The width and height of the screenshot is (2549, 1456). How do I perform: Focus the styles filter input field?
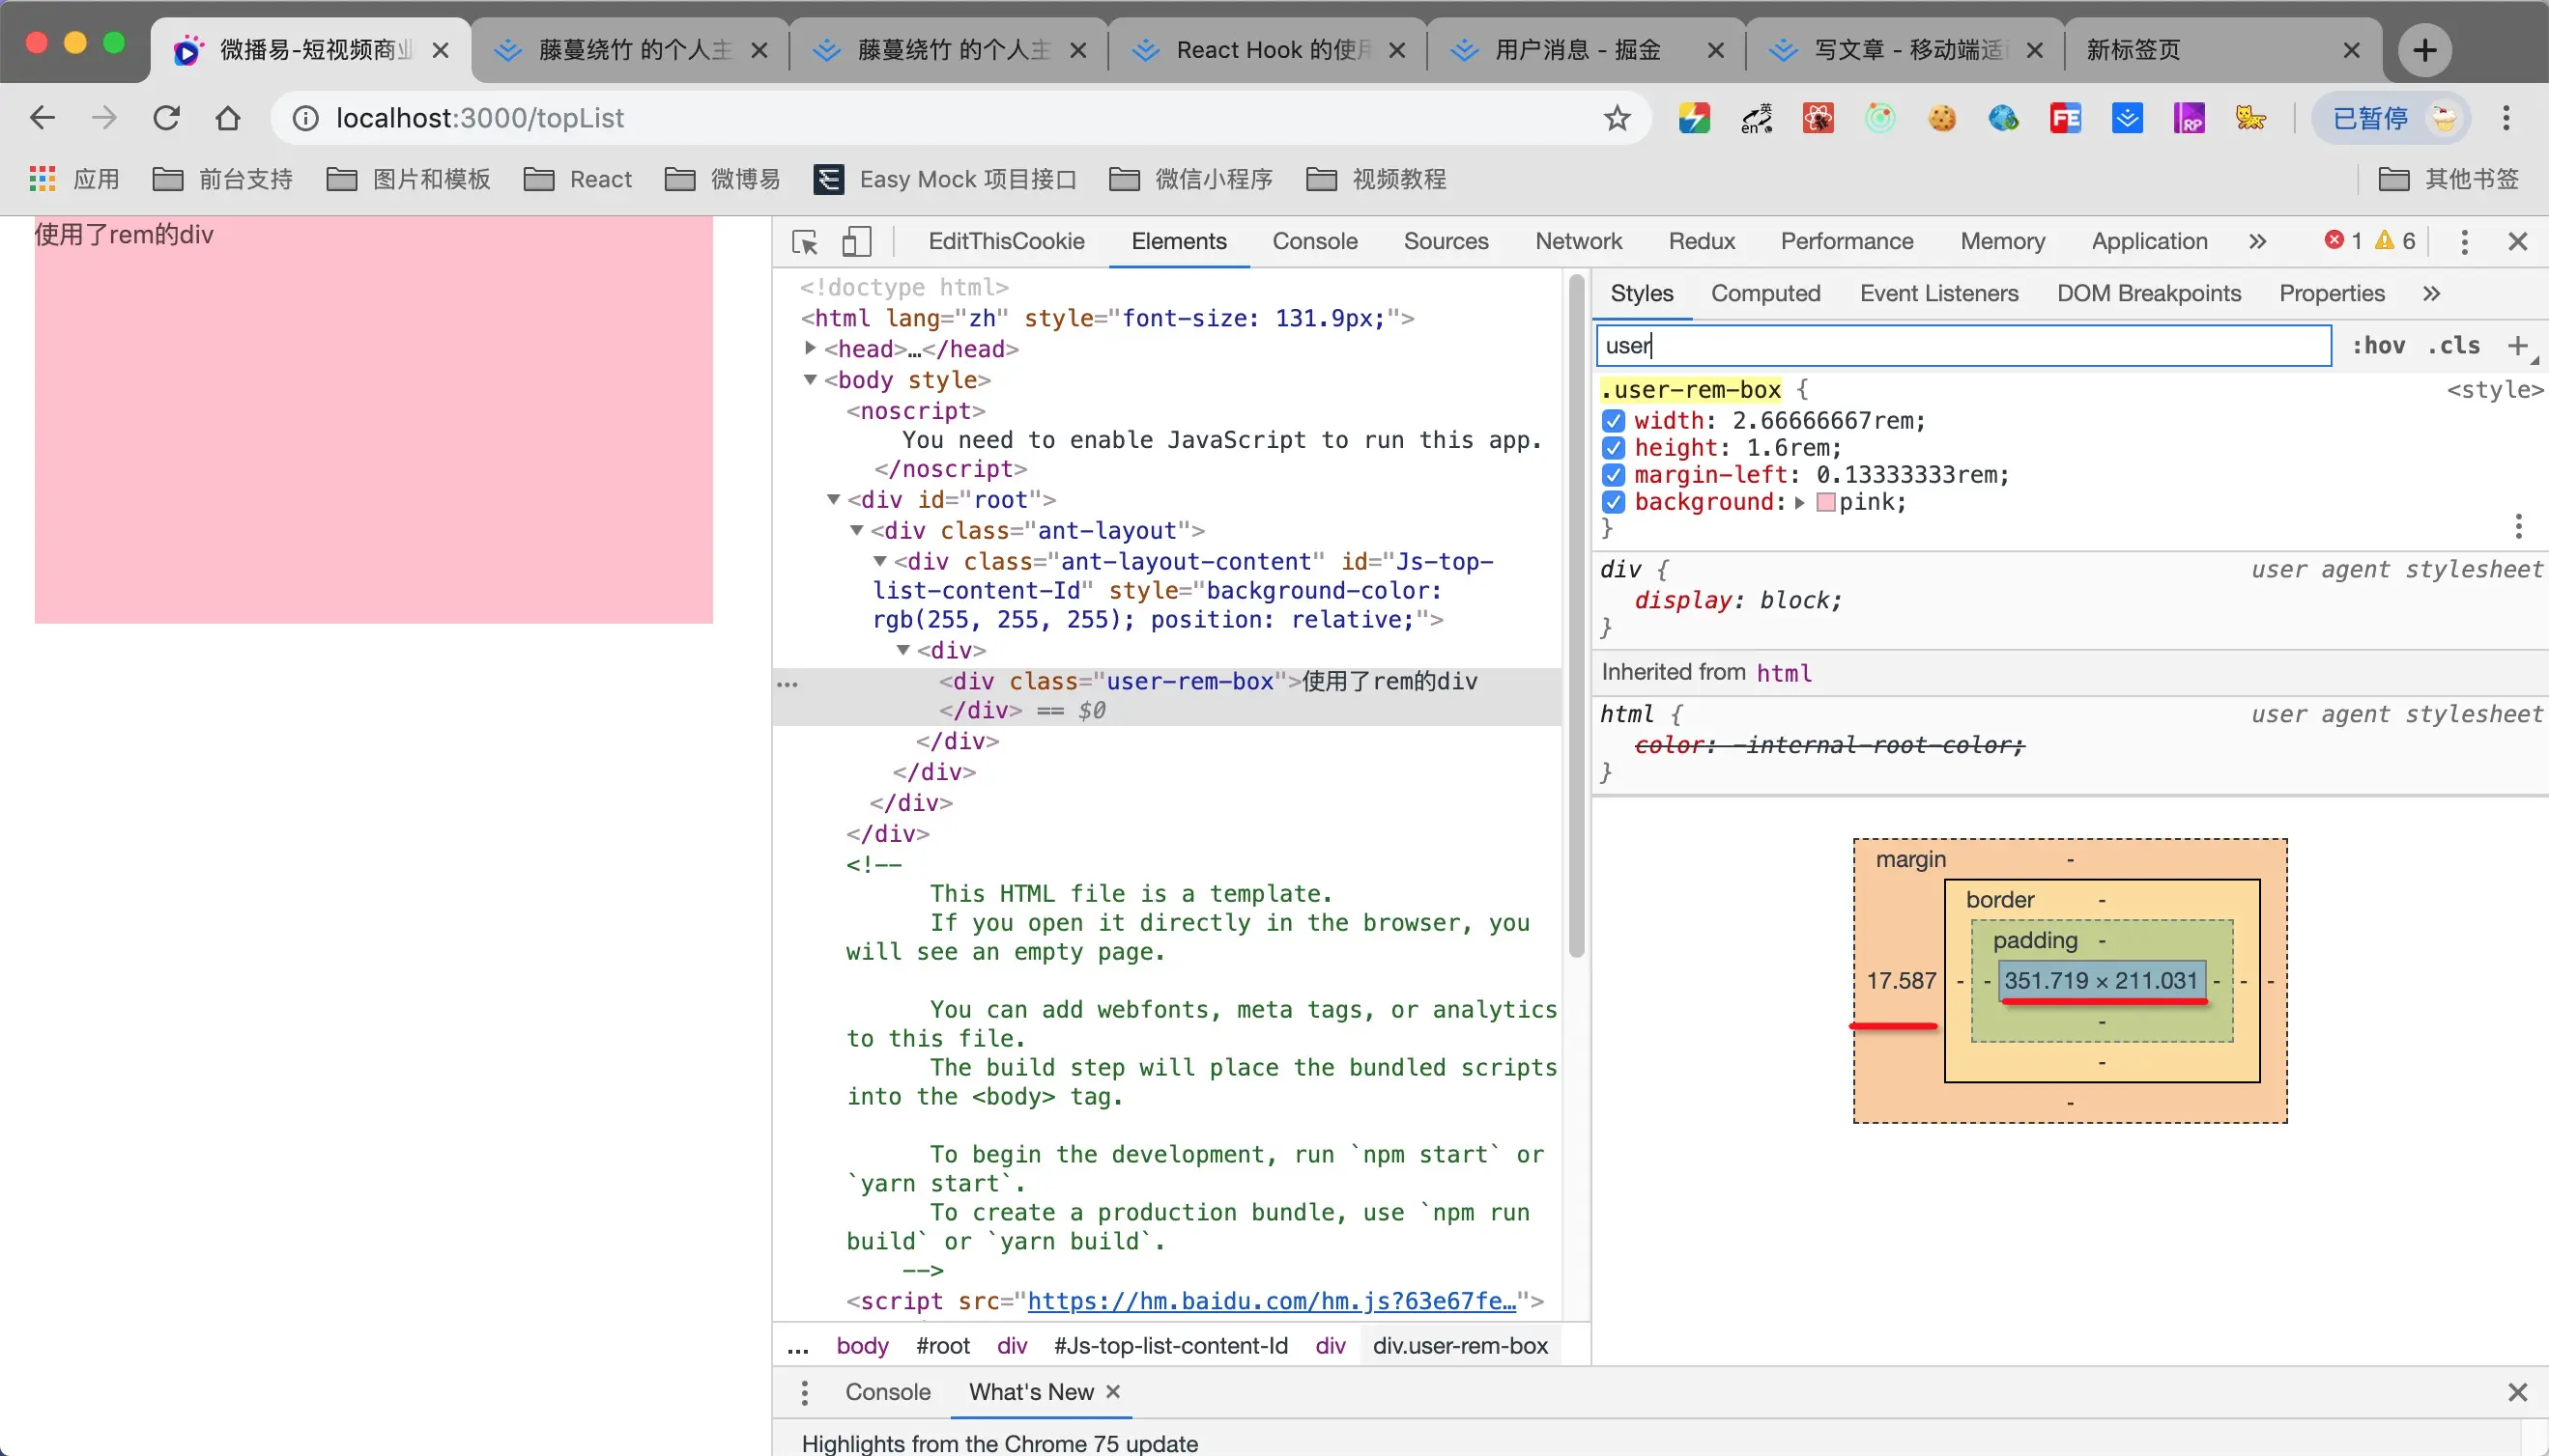(x=1962, y=346)
